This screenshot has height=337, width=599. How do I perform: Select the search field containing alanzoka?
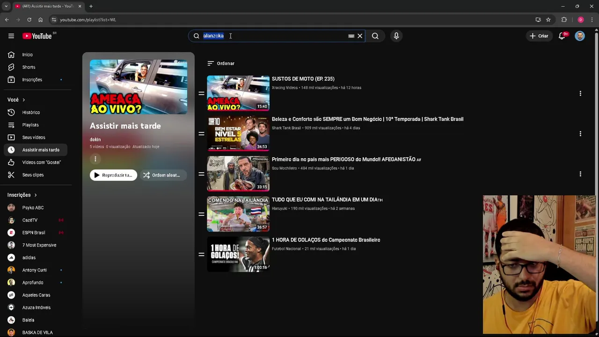pos(276,36)
